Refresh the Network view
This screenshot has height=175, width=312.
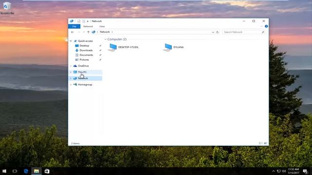click(217, 32)
